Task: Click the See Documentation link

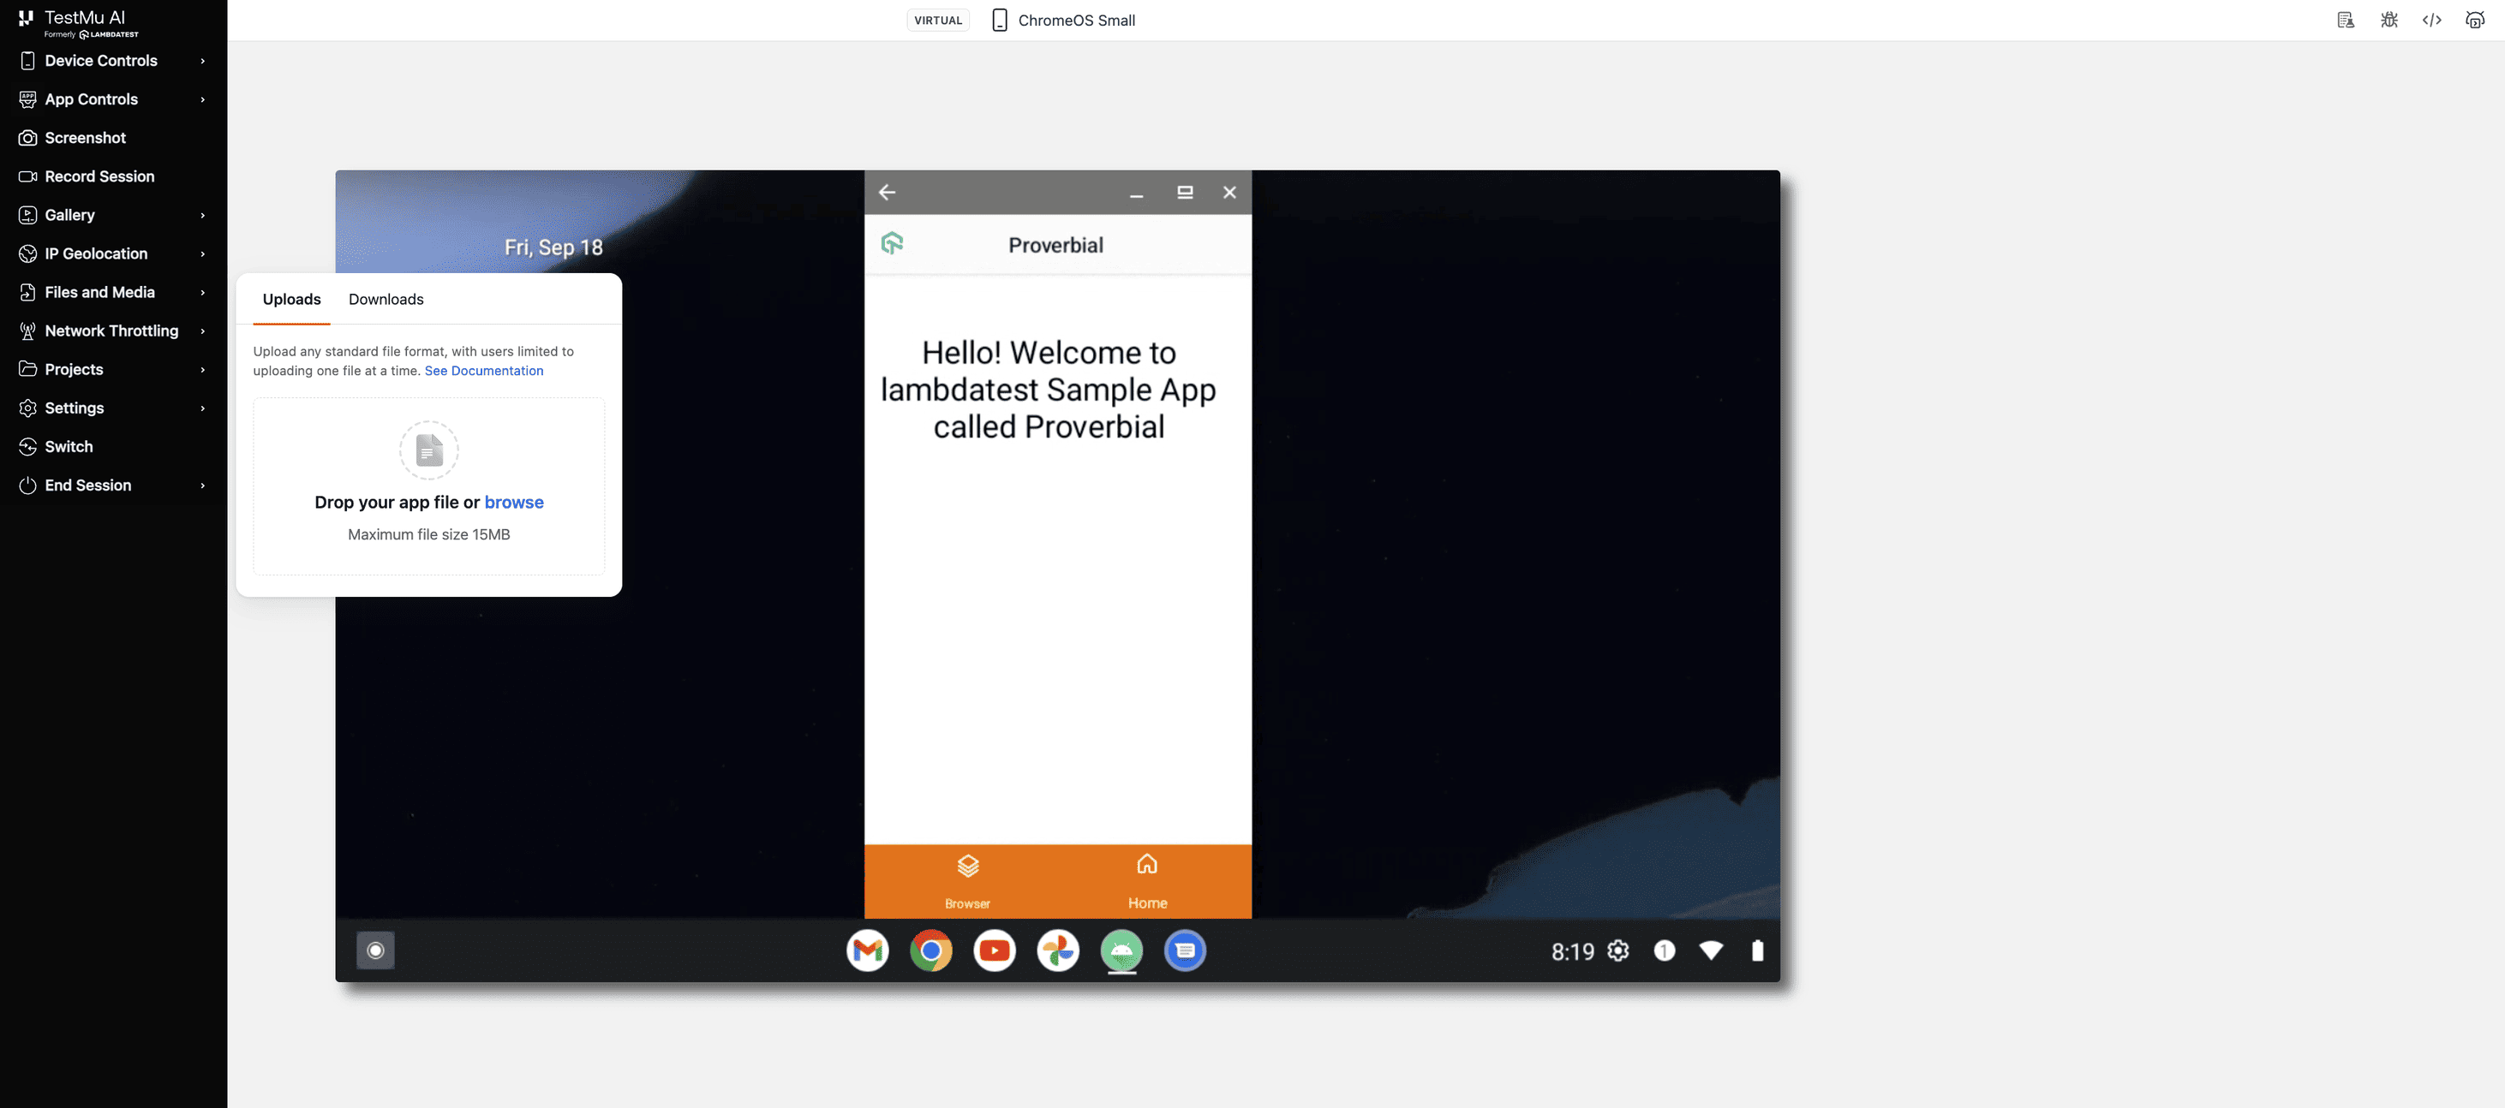Action: tap(484, 370)
